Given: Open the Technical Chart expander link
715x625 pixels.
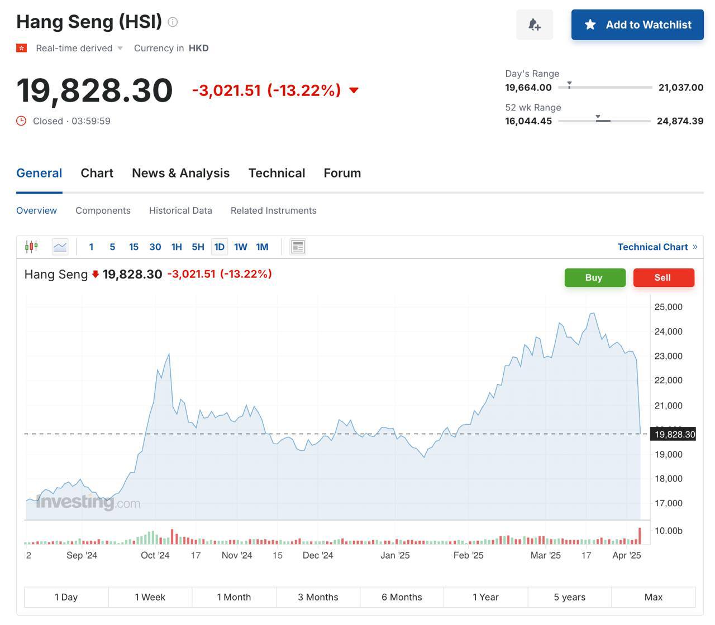Looking at the screenshot, I should point(657,247).
